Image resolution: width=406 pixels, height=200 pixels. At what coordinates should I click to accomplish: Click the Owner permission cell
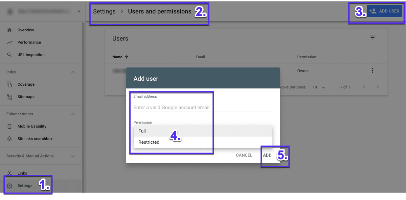tap(303, 71)
